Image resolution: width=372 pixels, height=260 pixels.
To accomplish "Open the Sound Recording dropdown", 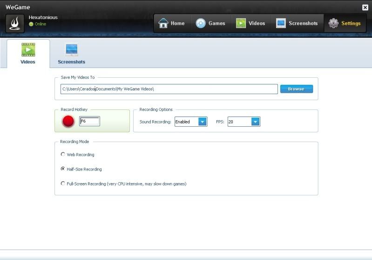I will point(191,122).
